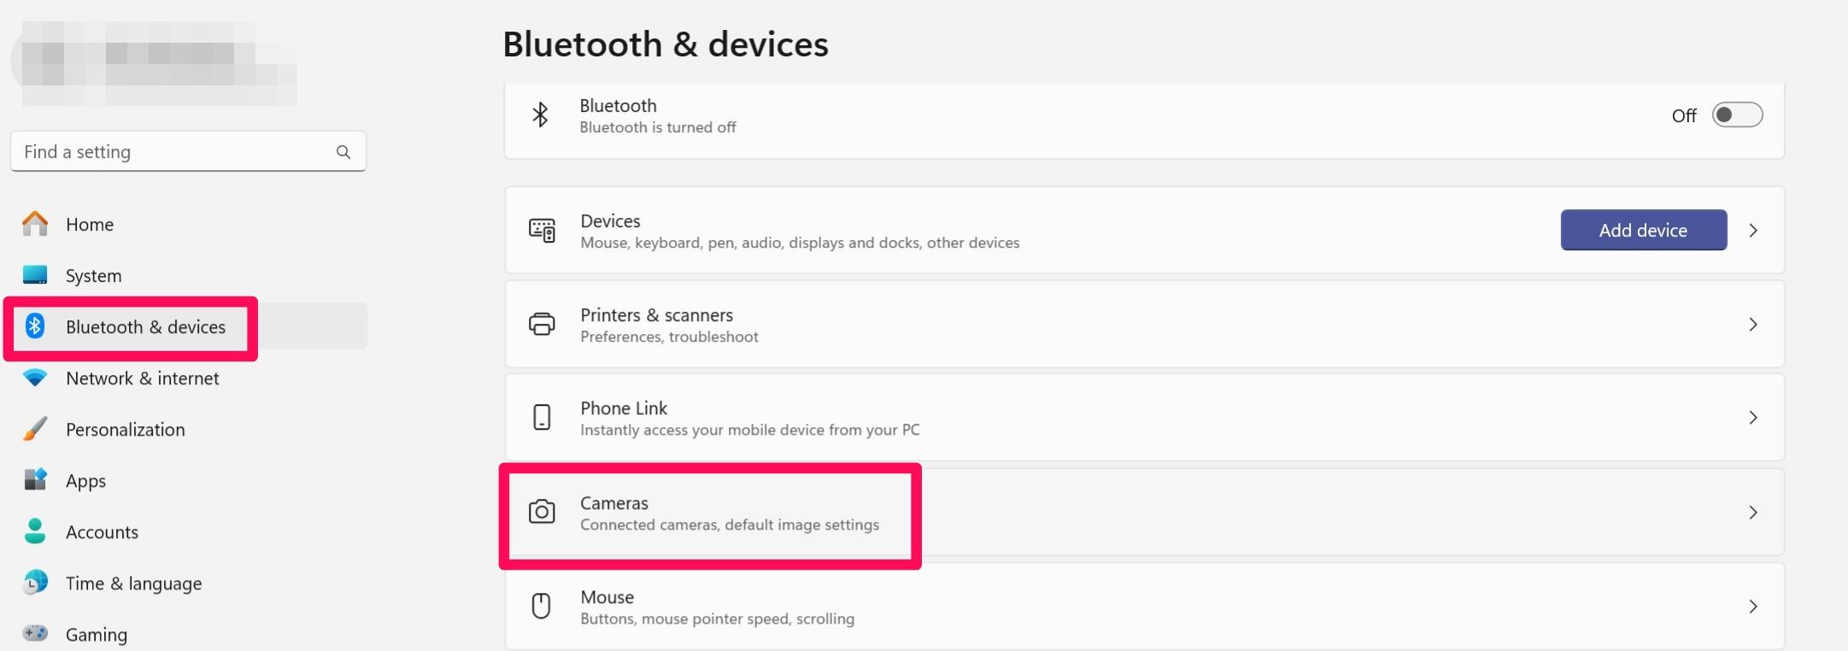Click the Bluetooth symbol icon in Bluetooth row
Screen dimensions: 1848x651
pos(540,114)
